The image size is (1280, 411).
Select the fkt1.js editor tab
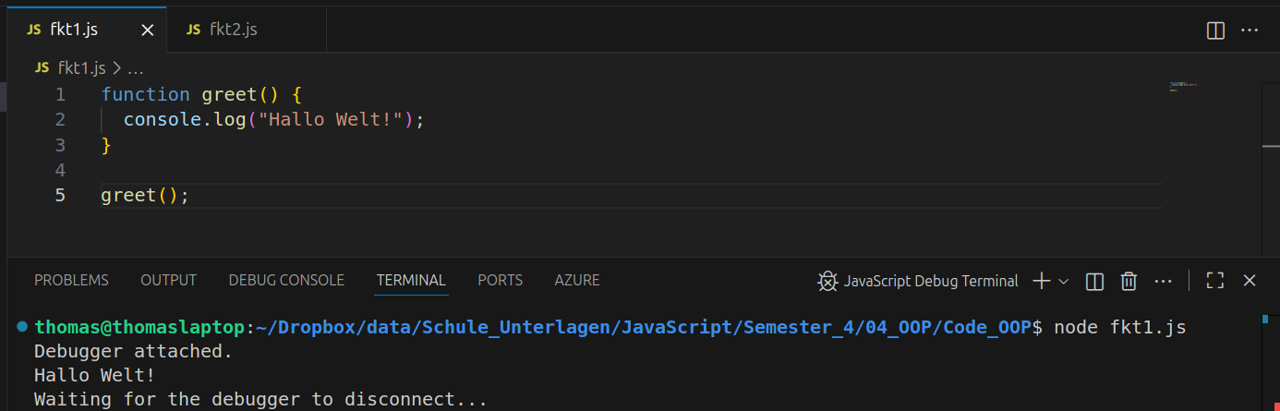pyautogui.click(x=74, y=30)
